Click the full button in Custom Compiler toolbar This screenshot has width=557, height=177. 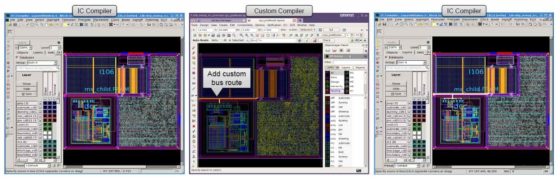click(x=331, y=30)
